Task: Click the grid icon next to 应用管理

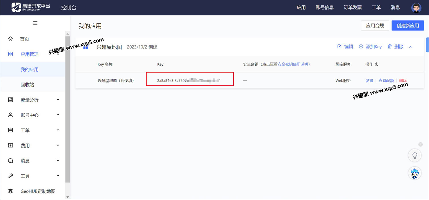Action: (x=11, y=54)
